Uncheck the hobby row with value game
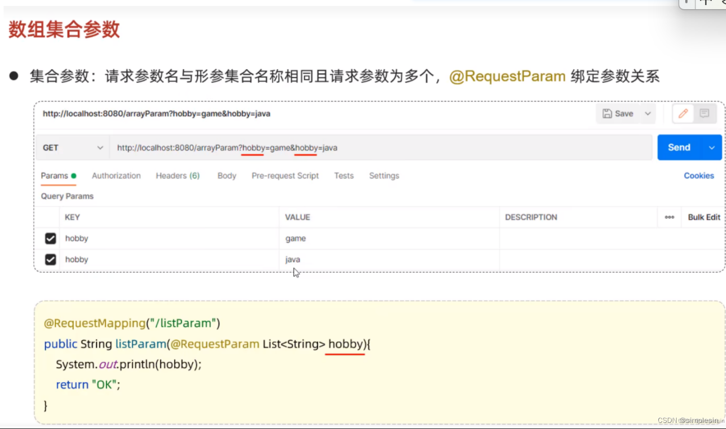Image resolution: width=726 pixels, height=429 pixels. coord(50,238)
